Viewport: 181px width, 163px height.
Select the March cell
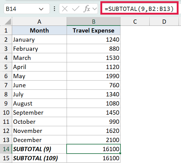click(x=39, y=58)
